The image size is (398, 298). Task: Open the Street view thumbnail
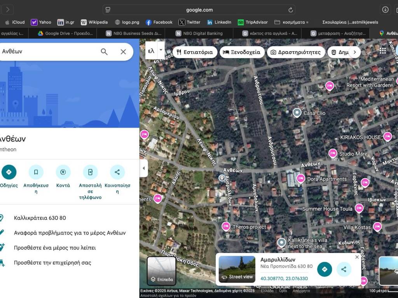[237, 269]
